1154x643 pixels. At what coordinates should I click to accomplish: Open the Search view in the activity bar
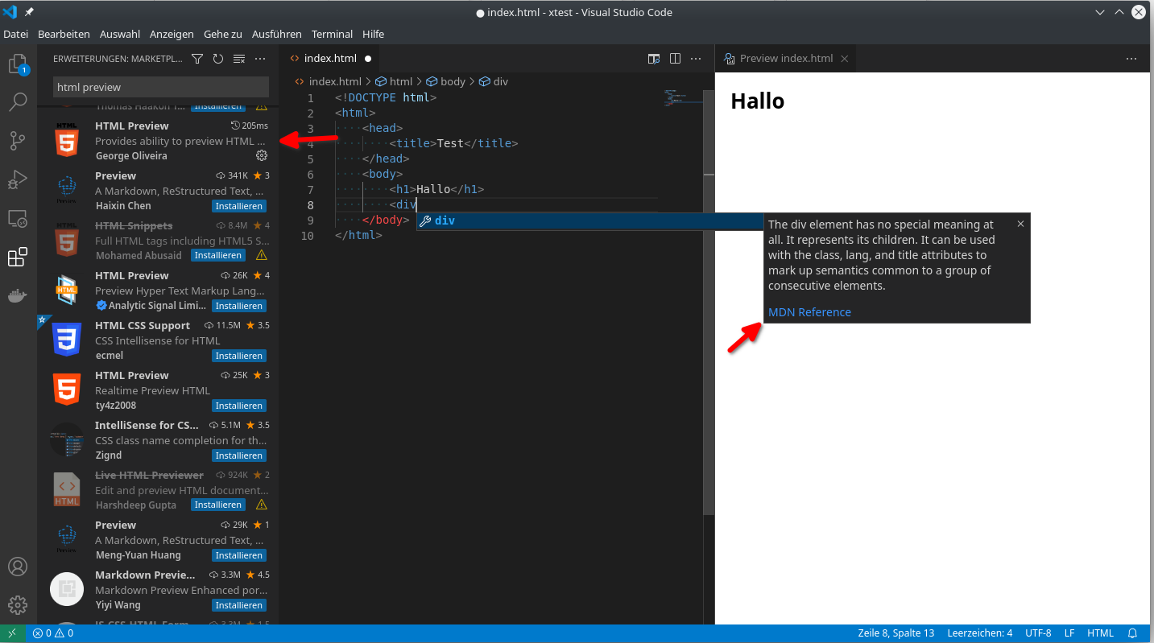[18, 102]
